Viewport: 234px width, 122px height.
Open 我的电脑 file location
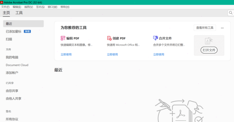(12, 57)
